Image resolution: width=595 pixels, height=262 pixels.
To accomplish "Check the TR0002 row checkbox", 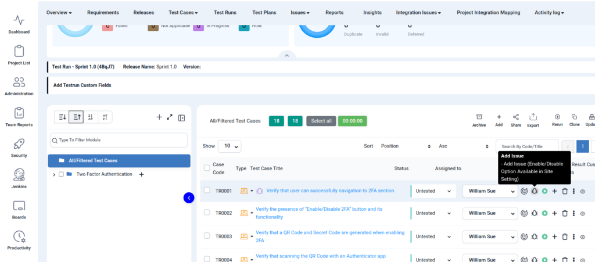I will [x=207, y=212].
